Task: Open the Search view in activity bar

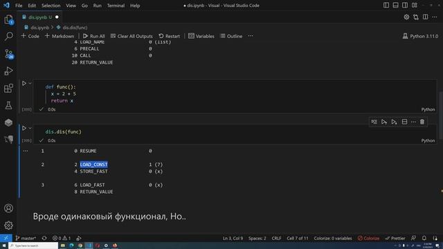Action: (x=8, y=36)
